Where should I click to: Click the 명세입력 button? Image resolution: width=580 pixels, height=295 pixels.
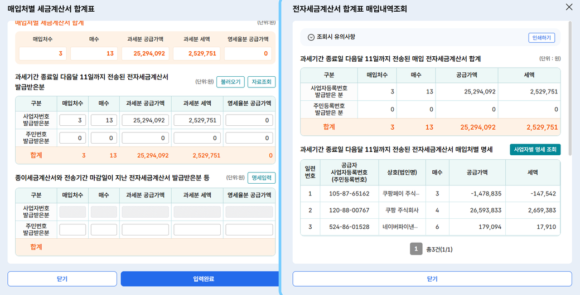(261, 178)
